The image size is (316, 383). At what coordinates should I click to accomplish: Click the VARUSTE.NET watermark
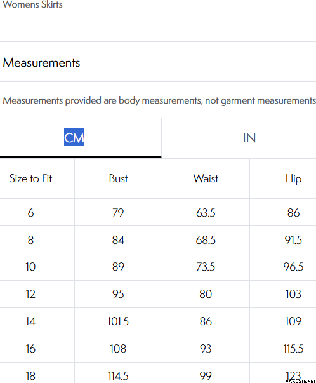pos(301,381)
